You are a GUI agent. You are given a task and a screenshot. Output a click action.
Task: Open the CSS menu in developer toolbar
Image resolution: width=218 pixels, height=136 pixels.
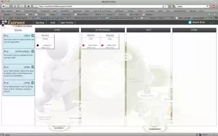pyautogui.click(x=30, y=14)
